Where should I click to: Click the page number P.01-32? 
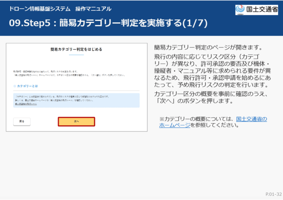click(x=274, y=194)
